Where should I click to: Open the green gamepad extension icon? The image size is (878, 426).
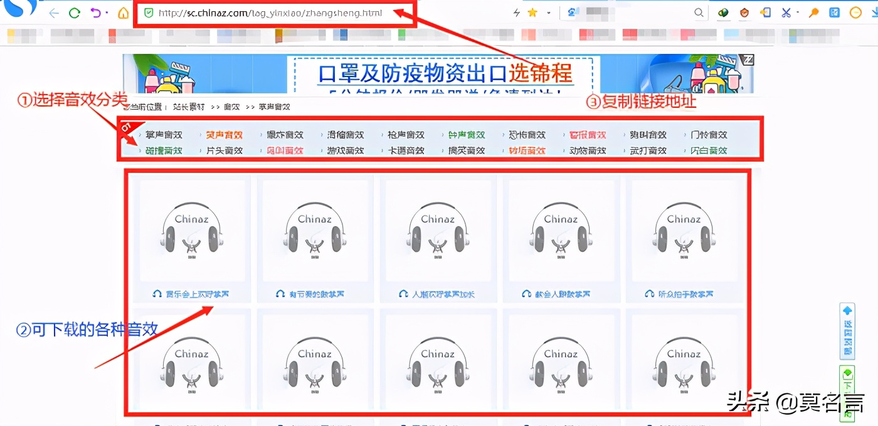click(x=724, y=13)
